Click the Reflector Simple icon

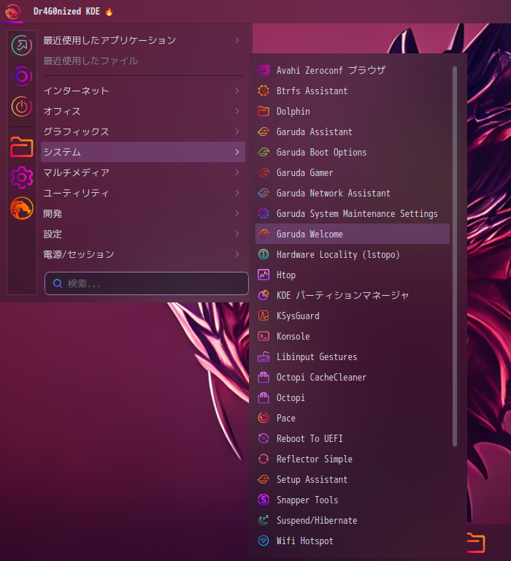[x=264, y=459]
